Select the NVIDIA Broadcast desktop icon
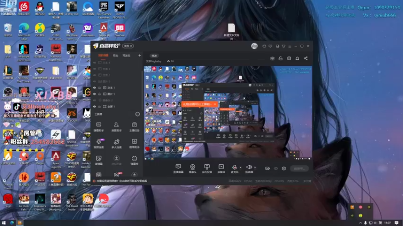The image size is (403, 226). tap(72, 139)
